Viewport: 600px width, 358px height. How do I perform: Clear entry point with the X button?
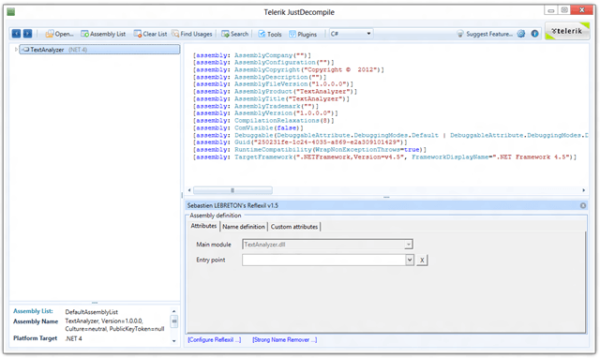pos(422,261)
